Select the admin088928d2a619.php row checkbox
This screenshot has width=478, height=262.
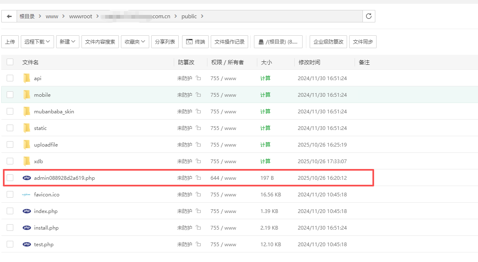(x=10, y=178)
